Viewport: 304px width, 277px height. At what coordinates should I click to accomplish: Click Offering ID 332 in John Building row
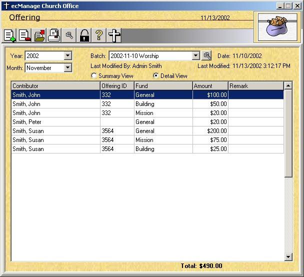[117, 104]
